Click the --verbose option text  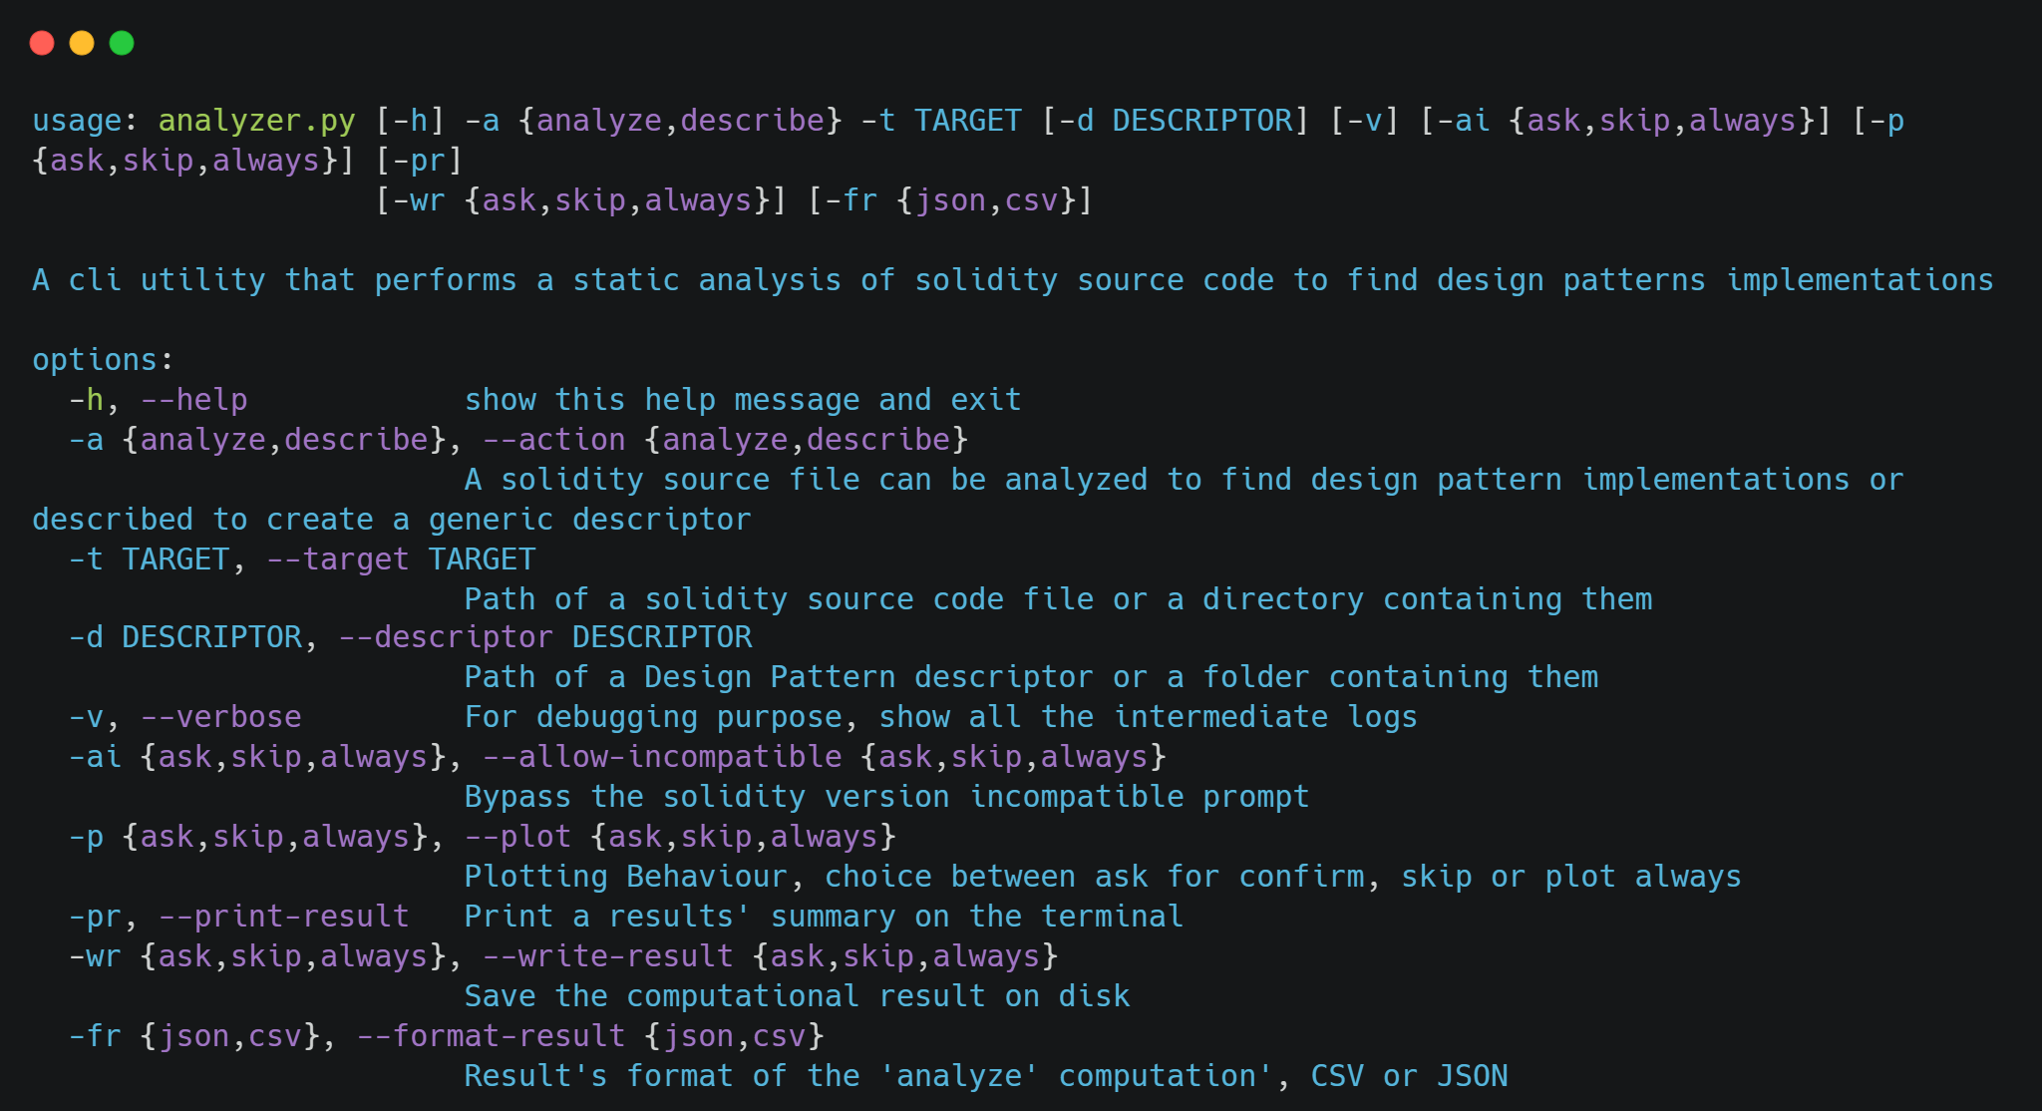tap(220, 717)
